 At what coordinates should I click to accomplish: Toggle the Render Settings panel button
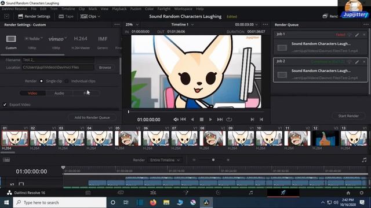pos(34,16)
